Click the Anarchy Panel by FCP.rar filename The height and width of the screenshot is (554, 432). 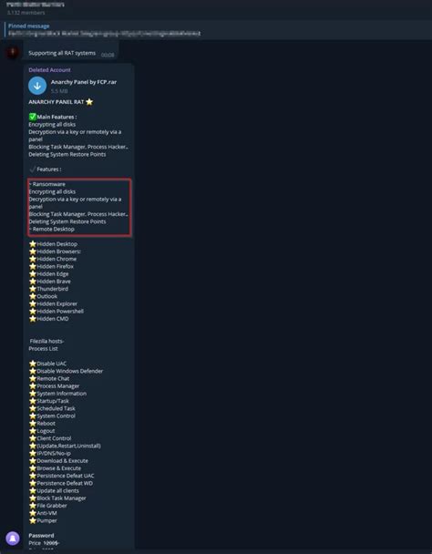pyautogui.click(x=84, y=82)
